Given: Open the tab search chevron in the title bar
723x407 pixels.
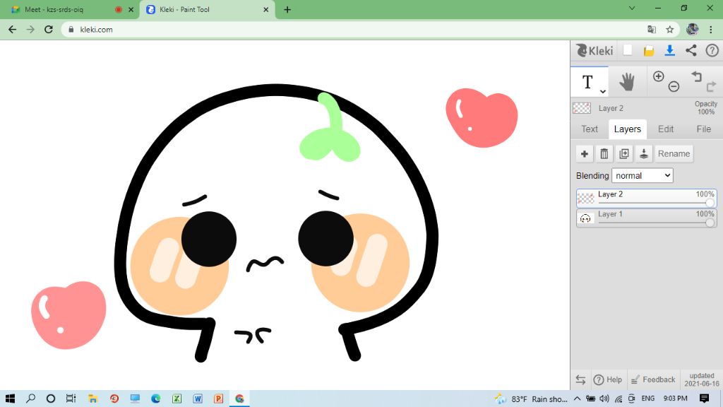Looking at the screenshot, I should [632, 8].
